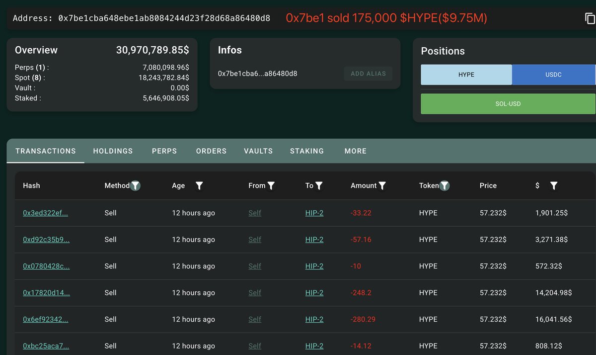This screenshot has height=355, width=596.
Task: Click Self link in the 0xd92c35b9 row
Action: [x=255, y=240]
